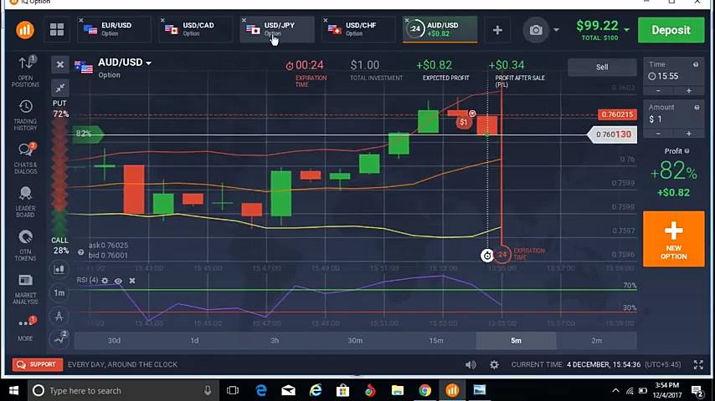Switch to the USD/CHF tab
715x401 pixels.
click(358, 29)
